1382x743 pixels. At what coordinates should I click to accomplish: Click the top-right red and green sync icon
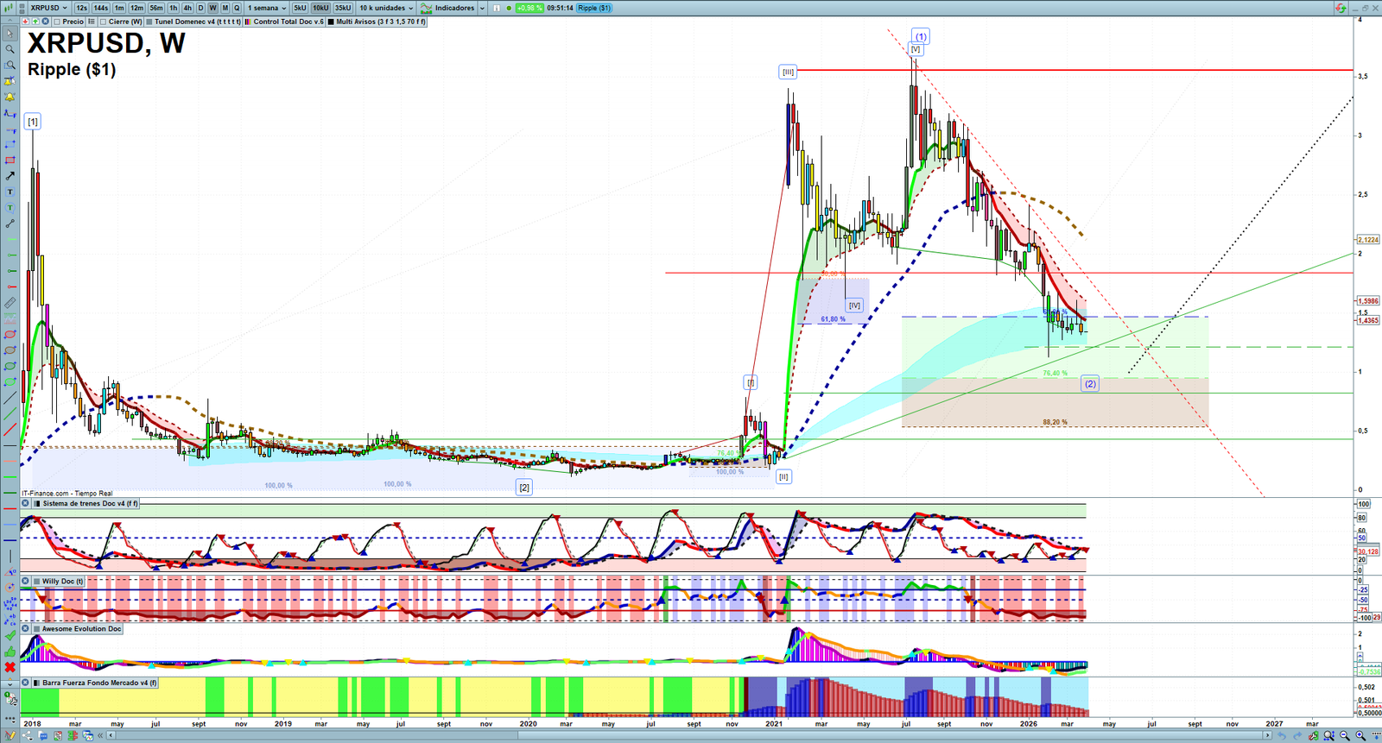[x=1341, y=8]
